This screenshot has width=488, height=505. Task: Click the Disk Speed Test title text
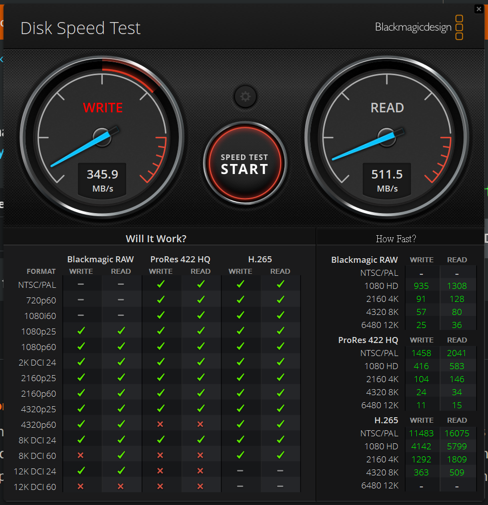tap(81, 28)
